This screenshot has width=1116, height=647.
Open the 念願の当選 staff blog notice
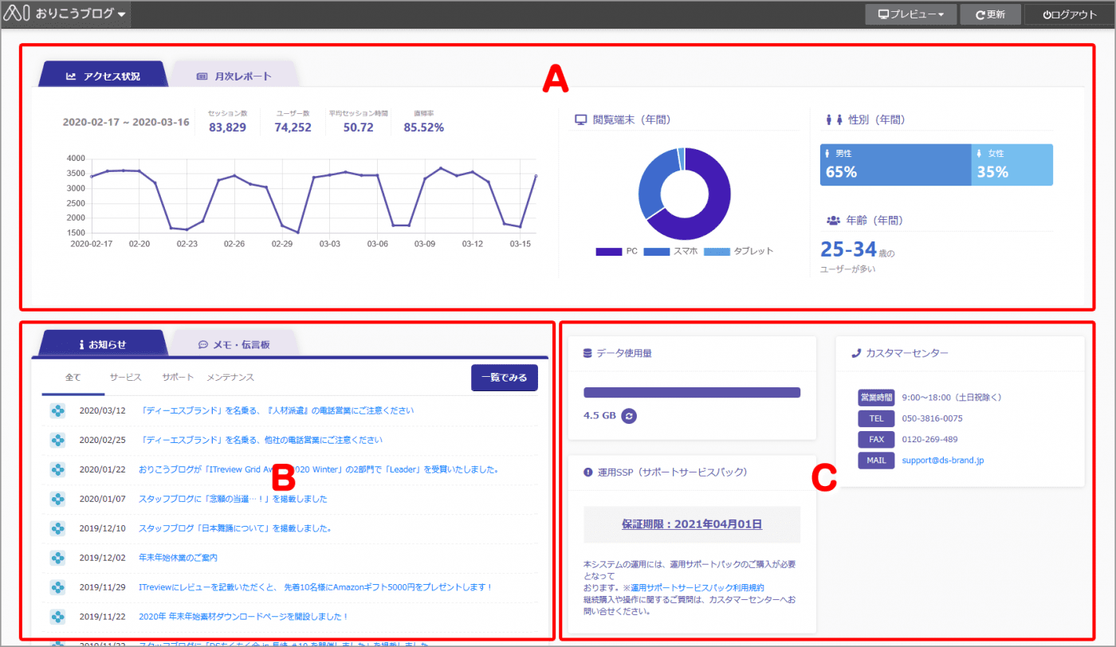tap(233, 499)
